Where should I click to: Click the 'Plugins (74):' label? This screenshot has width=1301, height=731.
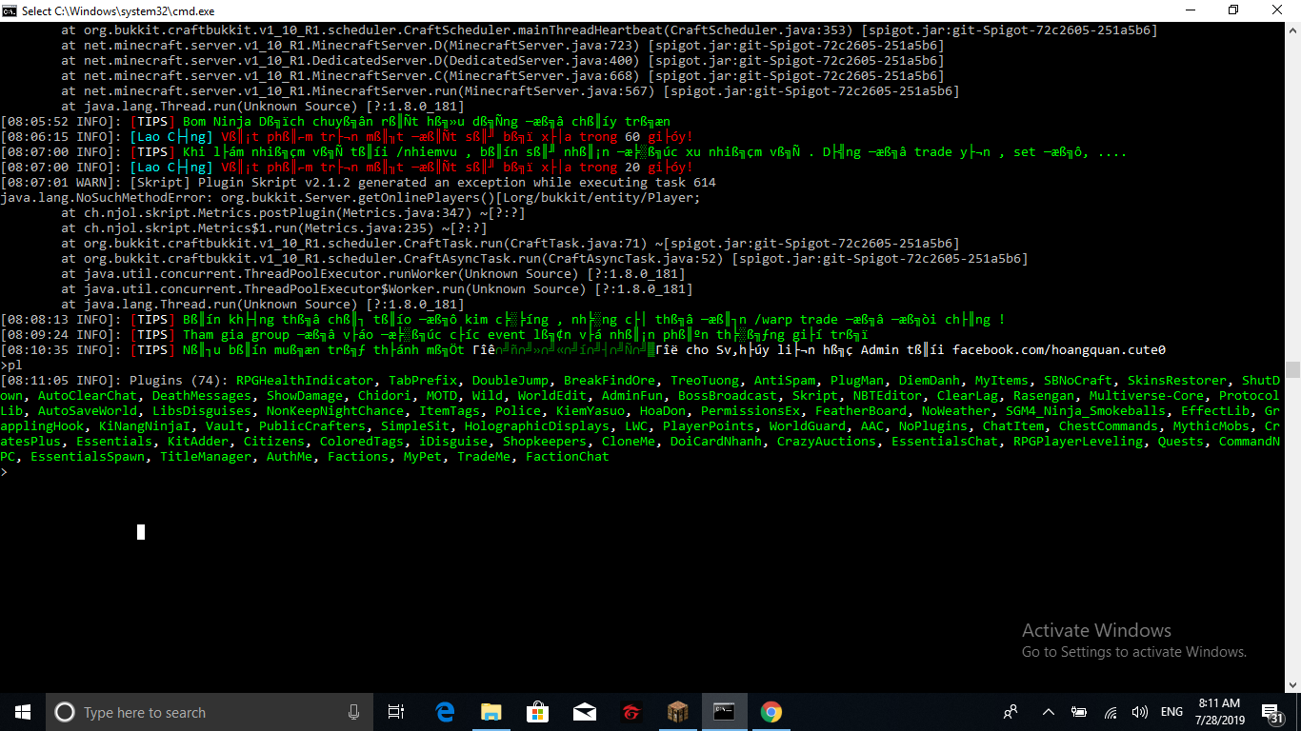(x=179, y=381)
